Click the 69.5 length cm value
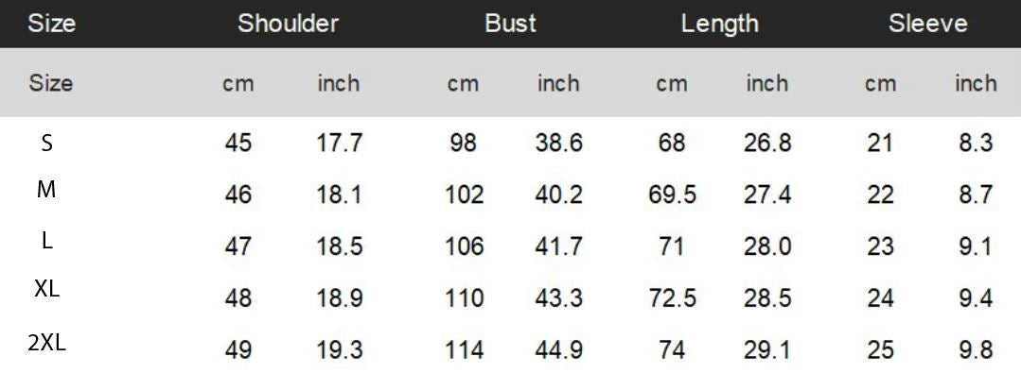The image size is (1021, 373). pos(672,195)
